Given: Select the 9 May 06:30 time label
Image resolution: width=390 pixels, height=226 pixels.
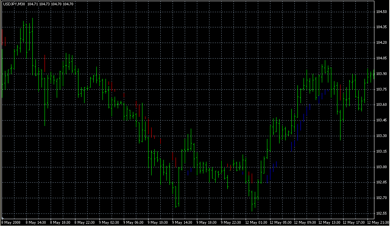Looking at the screenshot, I should coord(133,222).
